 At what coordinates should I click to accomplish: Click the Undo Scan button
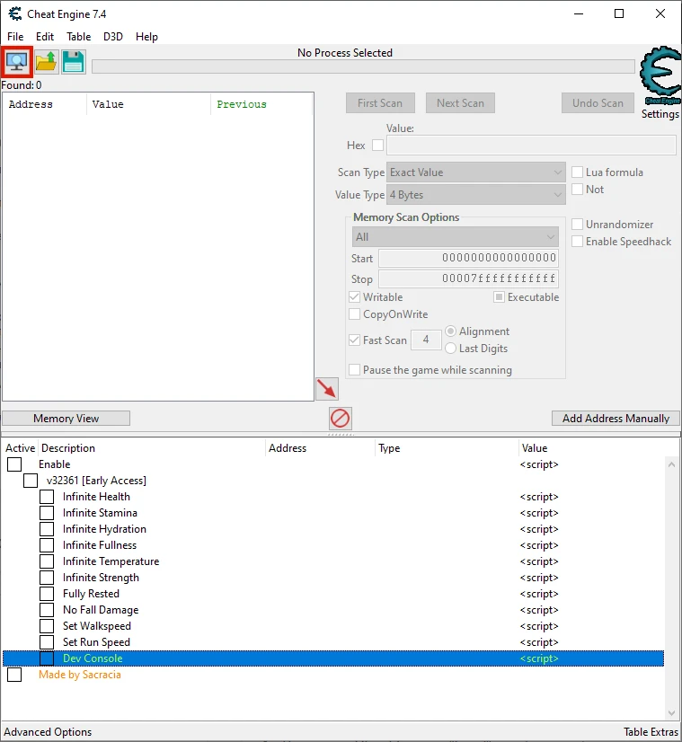tap(598, 103)
